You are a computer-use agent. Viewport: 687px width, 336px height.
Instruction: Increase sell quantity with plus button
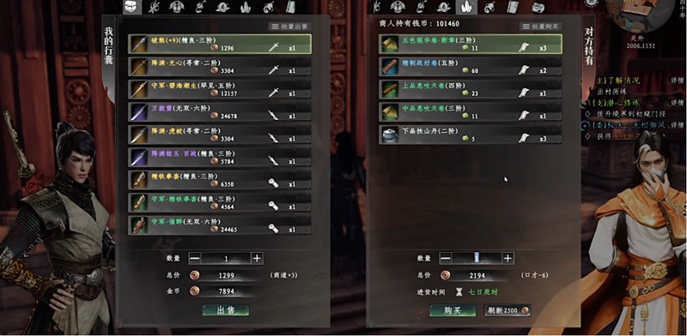click(x=257, y=258)
